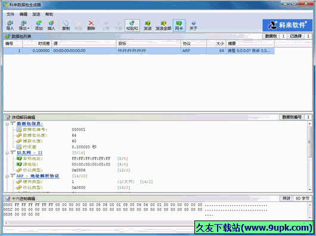Image resolution: width=316 pixels, height=236 pixels.
Task: Click the 大小 column header
Action: point(216,44)
